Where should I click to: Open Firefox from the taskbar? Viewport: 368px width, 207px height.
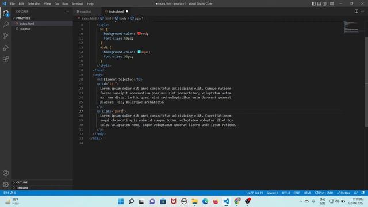click(216, 201)
